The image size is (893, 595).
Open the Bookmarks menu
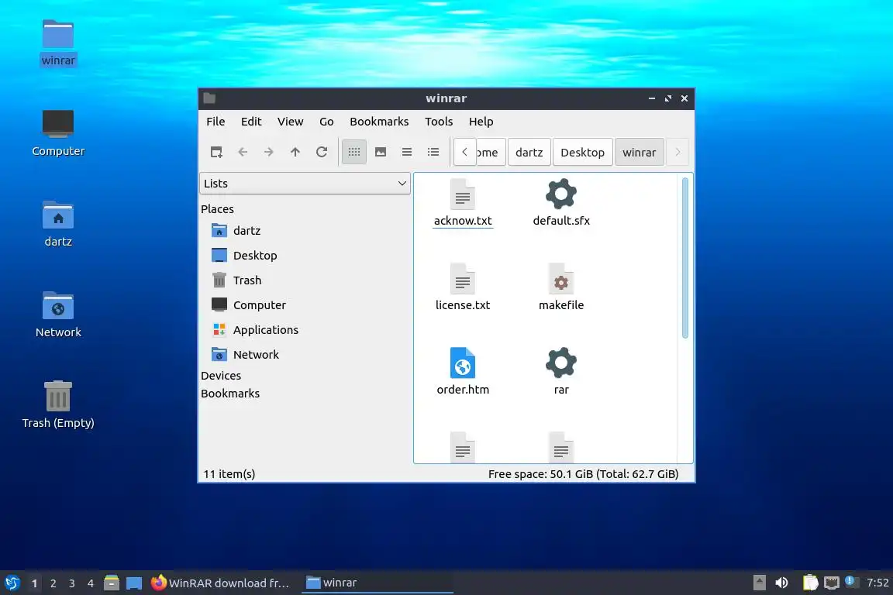click(379, 122)
